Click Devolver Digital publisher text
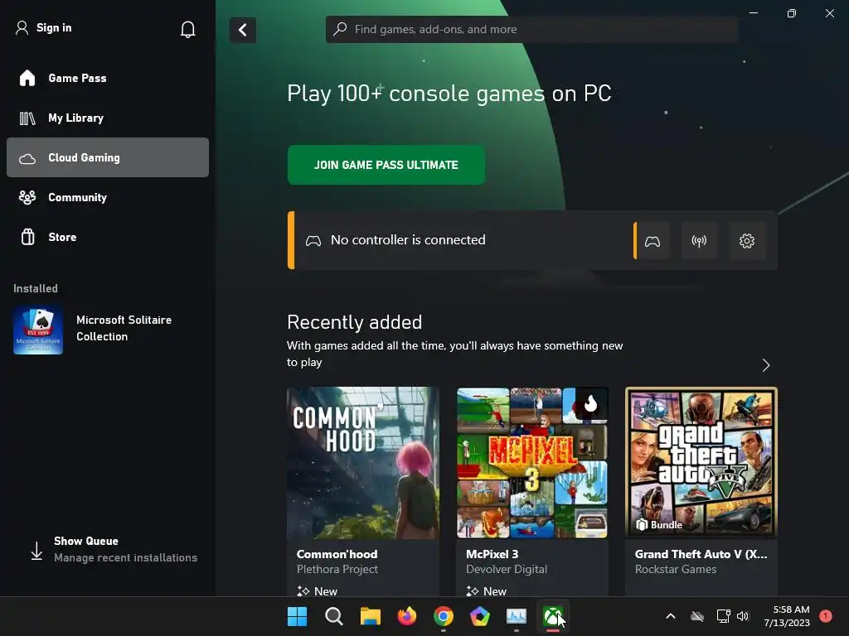The width and height of the screenshot is (849, 636). pos(507,570)
